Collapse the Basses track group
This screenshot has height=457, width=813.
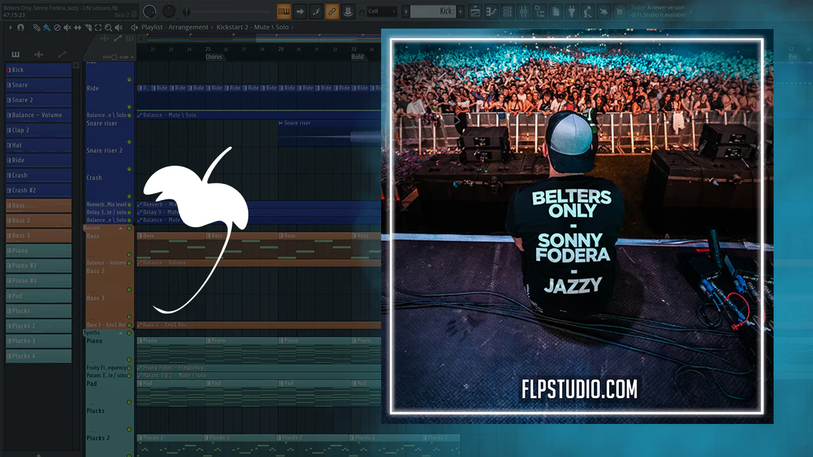pyautogui.click(x=121, y=228)
